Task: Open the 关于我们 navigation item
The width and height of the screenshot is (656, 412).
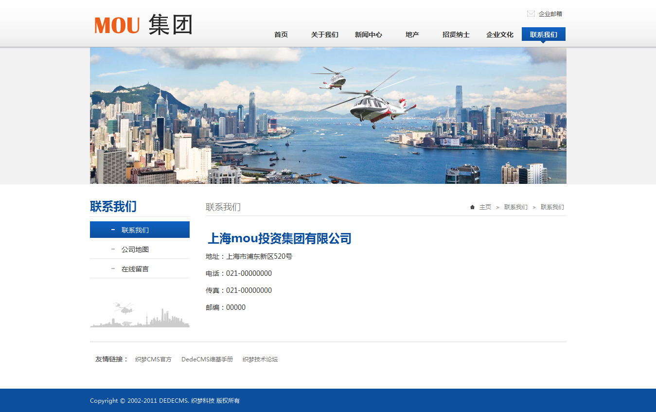Action: [325, 35]
